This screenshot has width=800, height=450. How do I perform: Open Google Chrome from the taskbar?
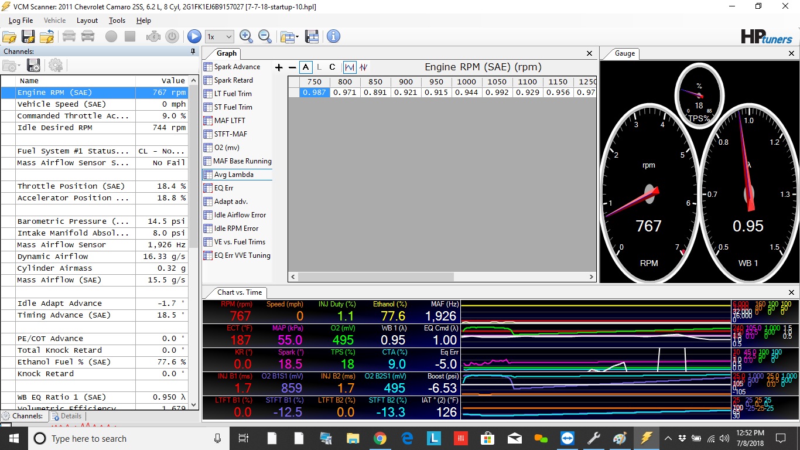pos(380,438)
